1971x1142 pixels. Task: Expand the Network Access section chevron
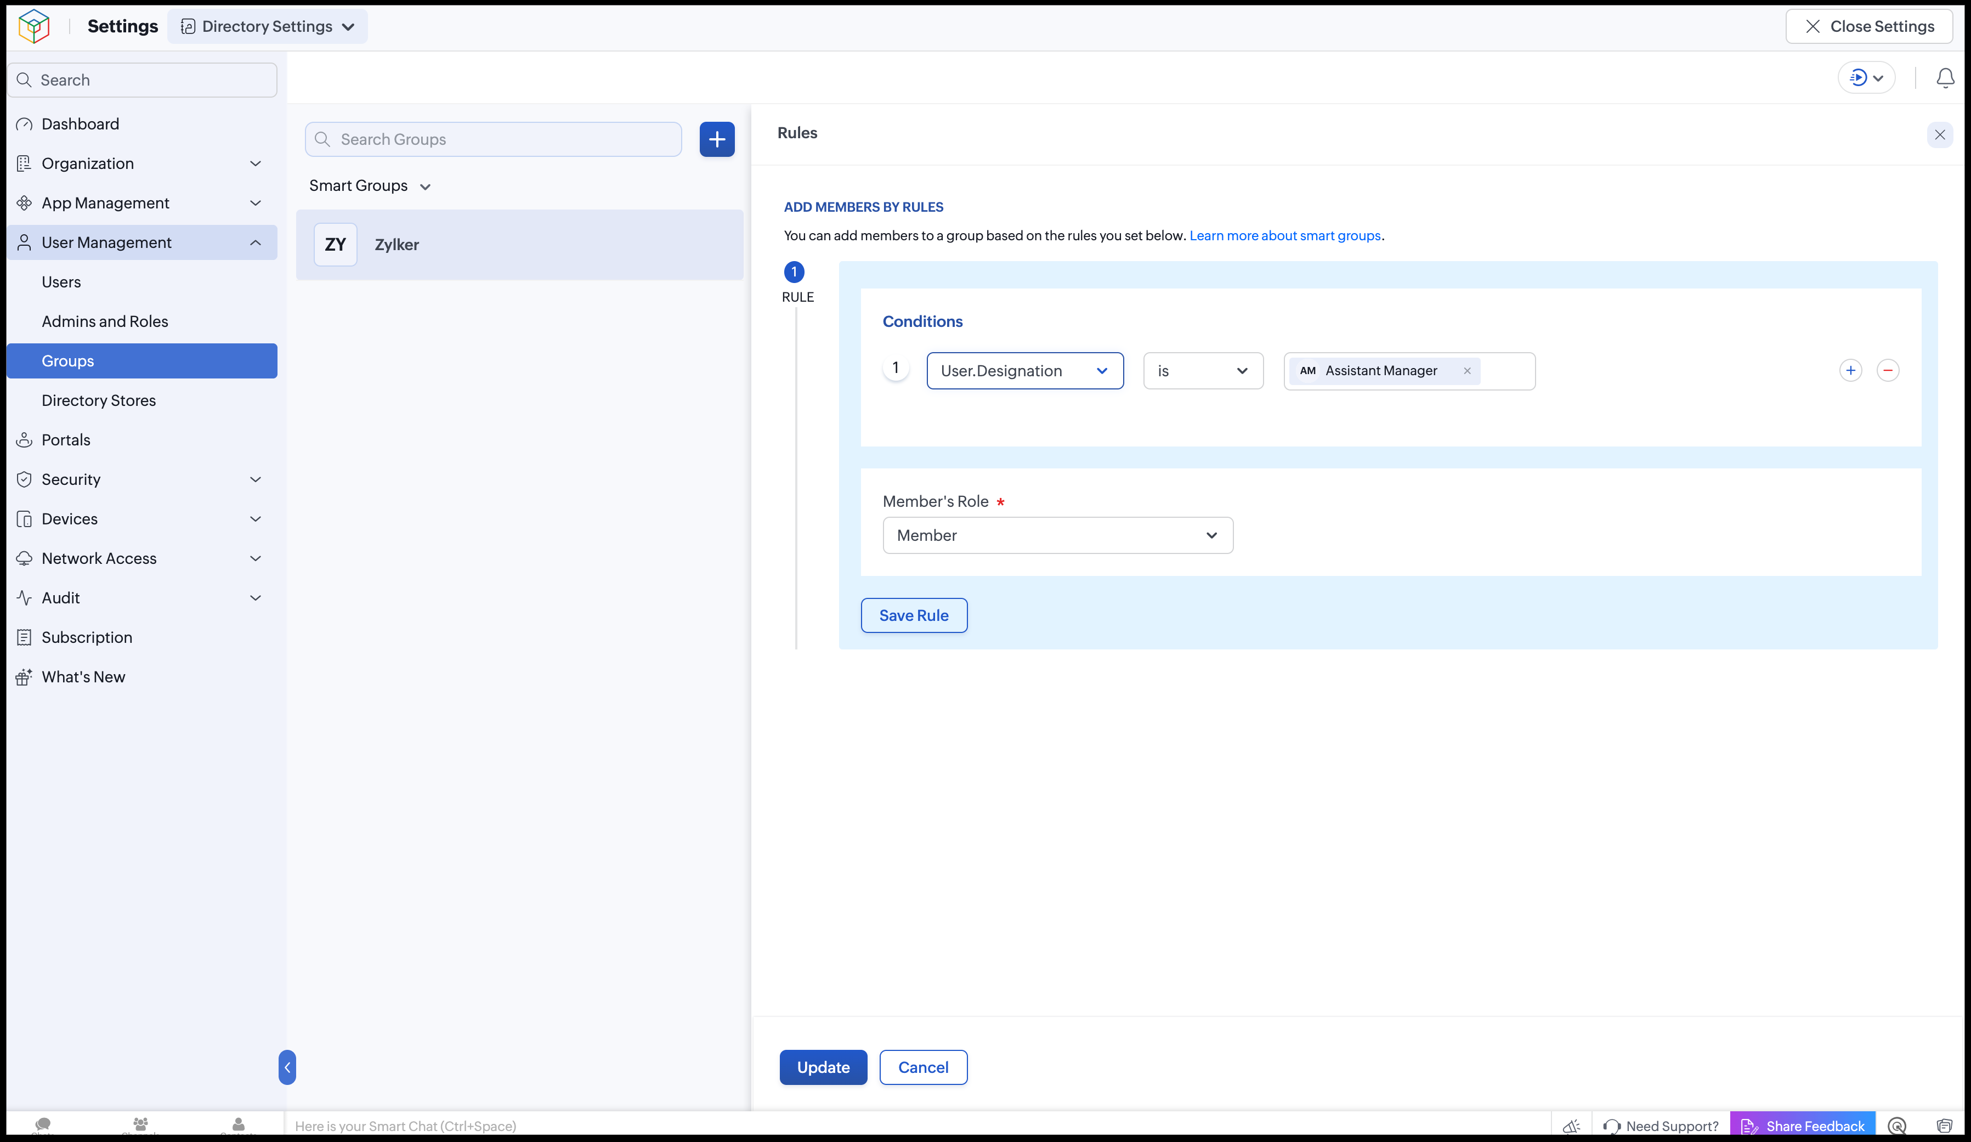point(255,558)
